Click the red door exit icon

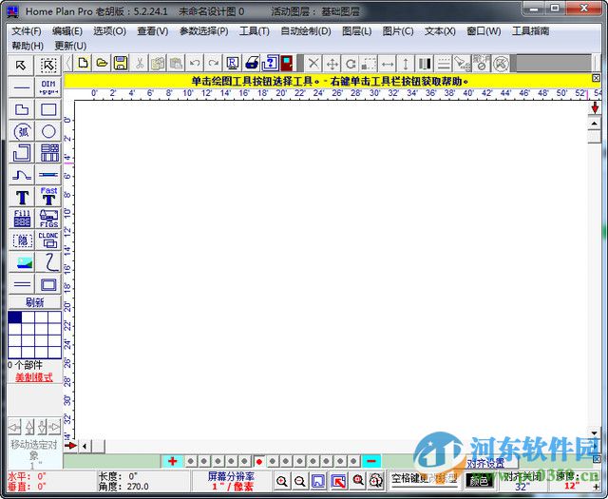(287, 63)
